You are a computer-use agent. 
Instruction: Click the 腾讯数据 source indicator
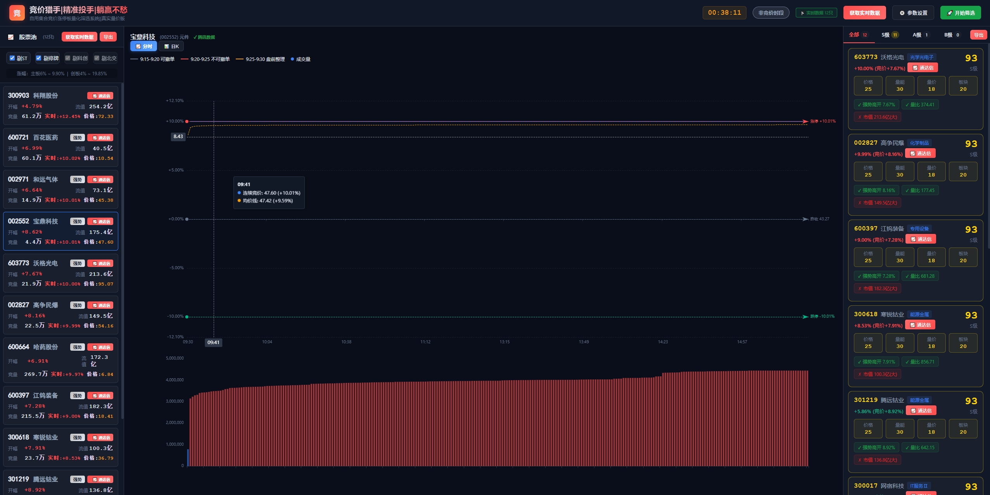pyautogui.click(x=204, y=37)
